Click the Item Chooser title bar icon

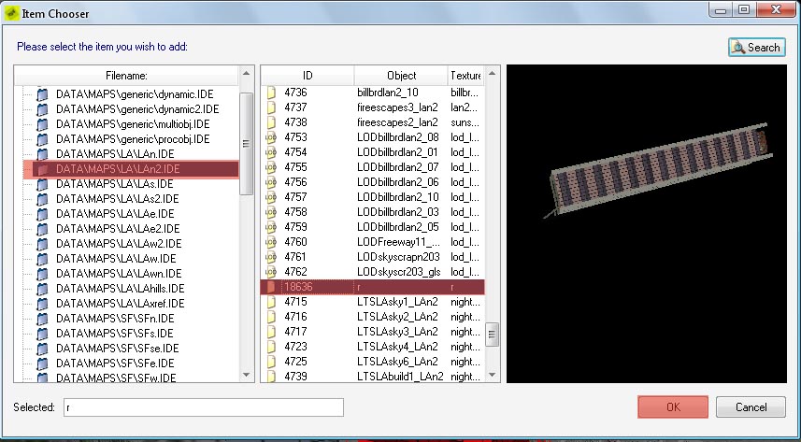(x=9, y=10)
